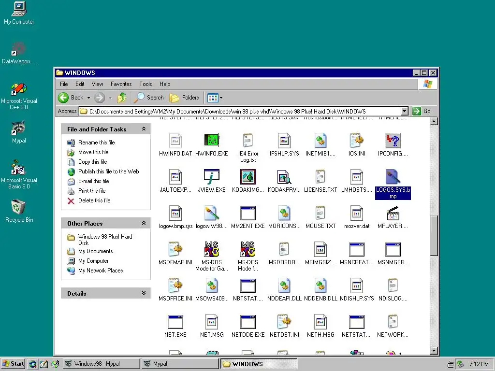Screen dimensions: 495x371
Task: Open the Favorites menu
Action: tap(121, 84)
